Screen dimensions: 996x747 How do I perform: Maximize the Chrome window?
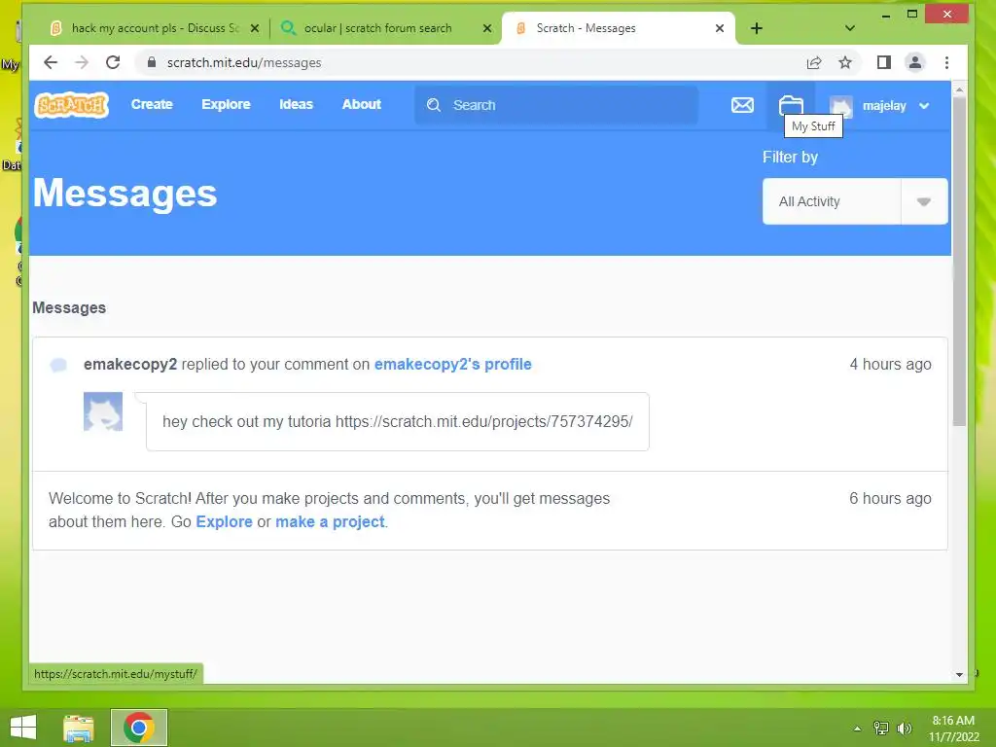coord(912,14)
